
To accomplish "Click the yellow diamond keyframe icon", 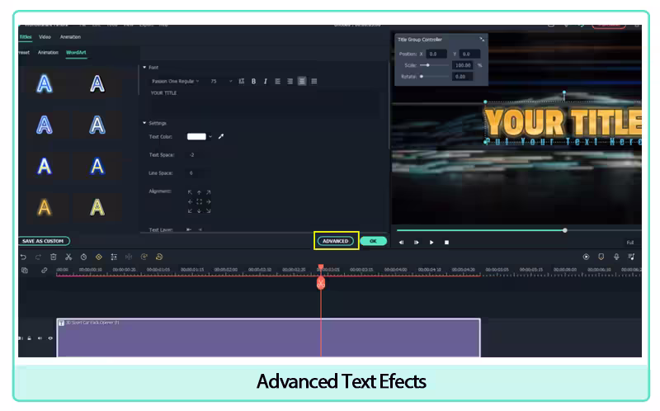I will 99,257.
